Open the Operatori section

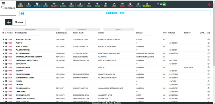(x=37, y=5)
